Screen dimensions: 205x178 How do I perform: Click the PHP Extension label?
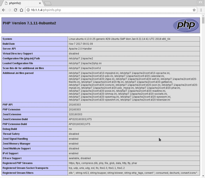click(12, 110)
